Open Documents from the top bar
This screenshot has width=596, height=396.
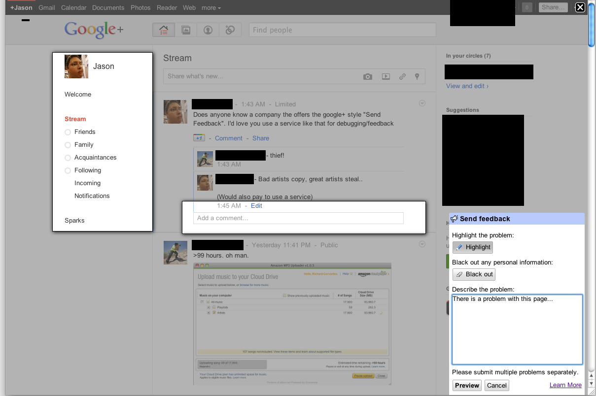click(108, 8)
